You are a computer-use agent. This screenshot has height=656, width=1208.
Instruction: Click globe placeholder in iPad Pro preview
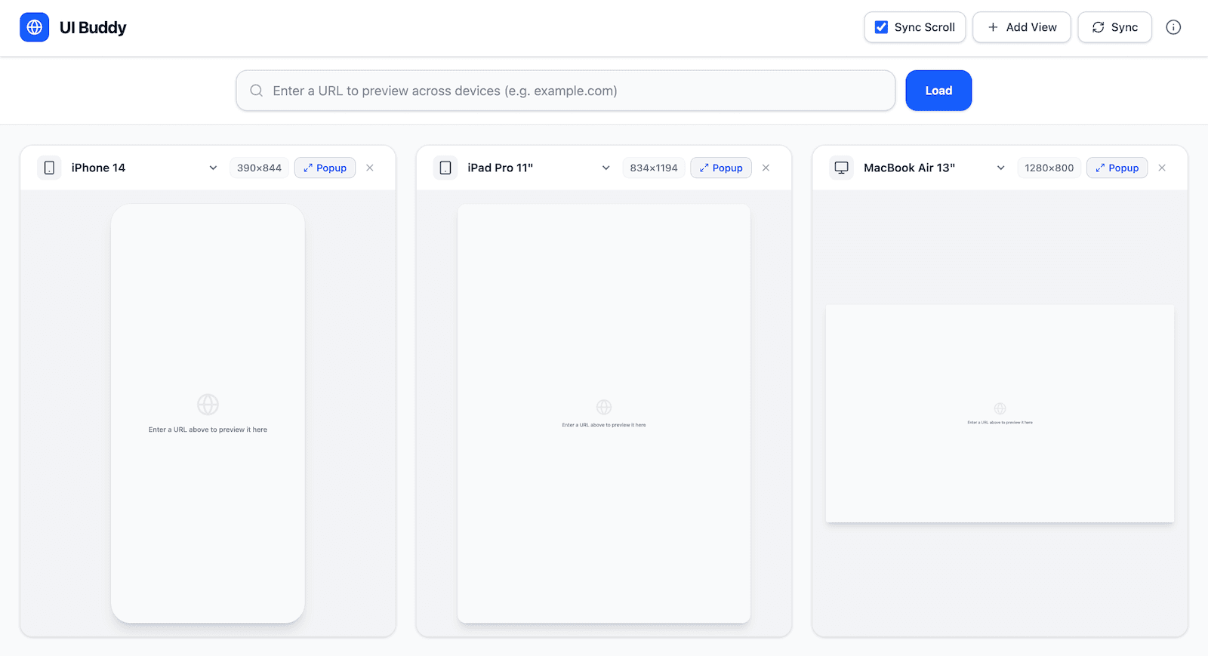(x=604, y=407)
